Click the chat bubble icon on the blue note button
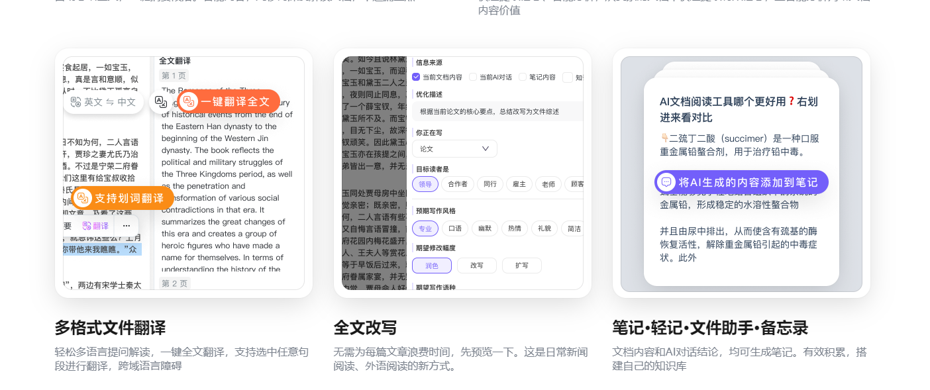The height and width of the screenshot is (390, 930). pos(665,181)
